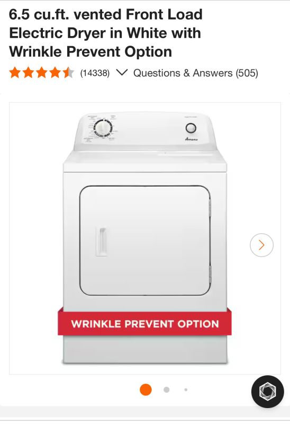
Task: Go to the next product image arrow
Action: (261, 245)
